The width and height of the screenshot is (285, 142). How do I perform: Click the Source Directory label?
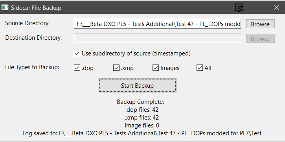pos(28,23)
